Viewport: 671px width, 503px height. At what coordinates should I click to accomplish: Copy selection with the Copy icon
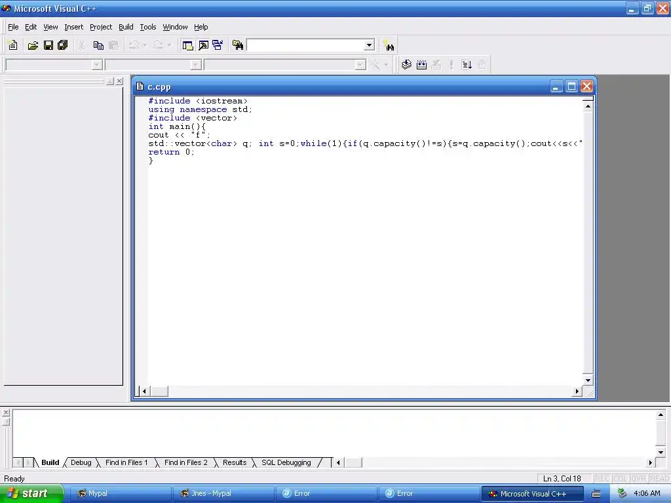(x=98, y=45)
